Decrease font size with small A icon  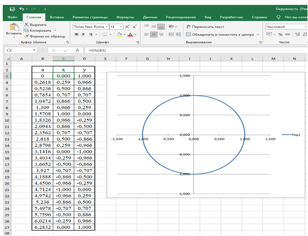tap(135, 27)
